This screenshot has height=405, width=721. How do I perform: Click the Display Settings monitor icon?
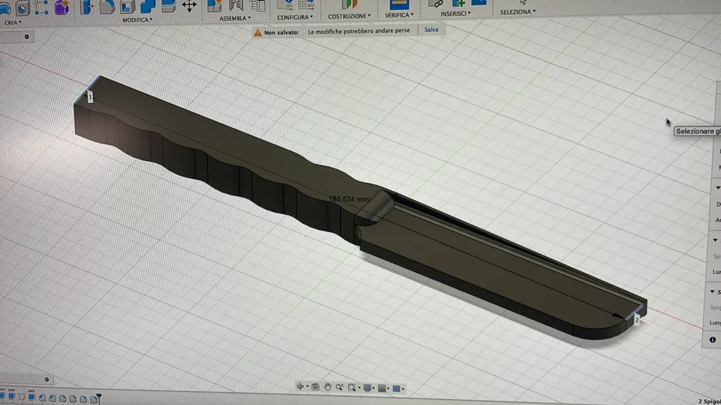[x=367, y=388]
